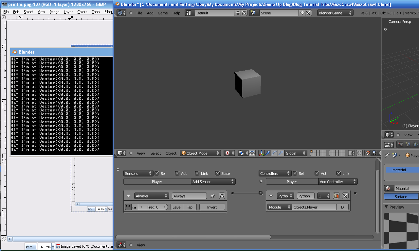Viewport: 419px width, 251px height.
Task: Delete the Always sensor
Action: [x=222, y=196]
